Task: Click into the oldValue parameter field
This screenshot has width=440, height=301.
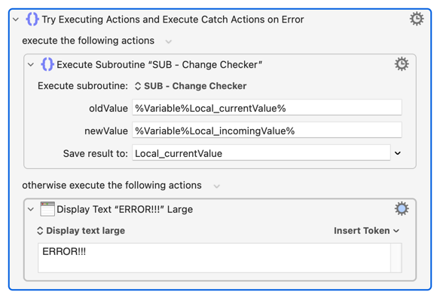Action: tap(267, 107)
